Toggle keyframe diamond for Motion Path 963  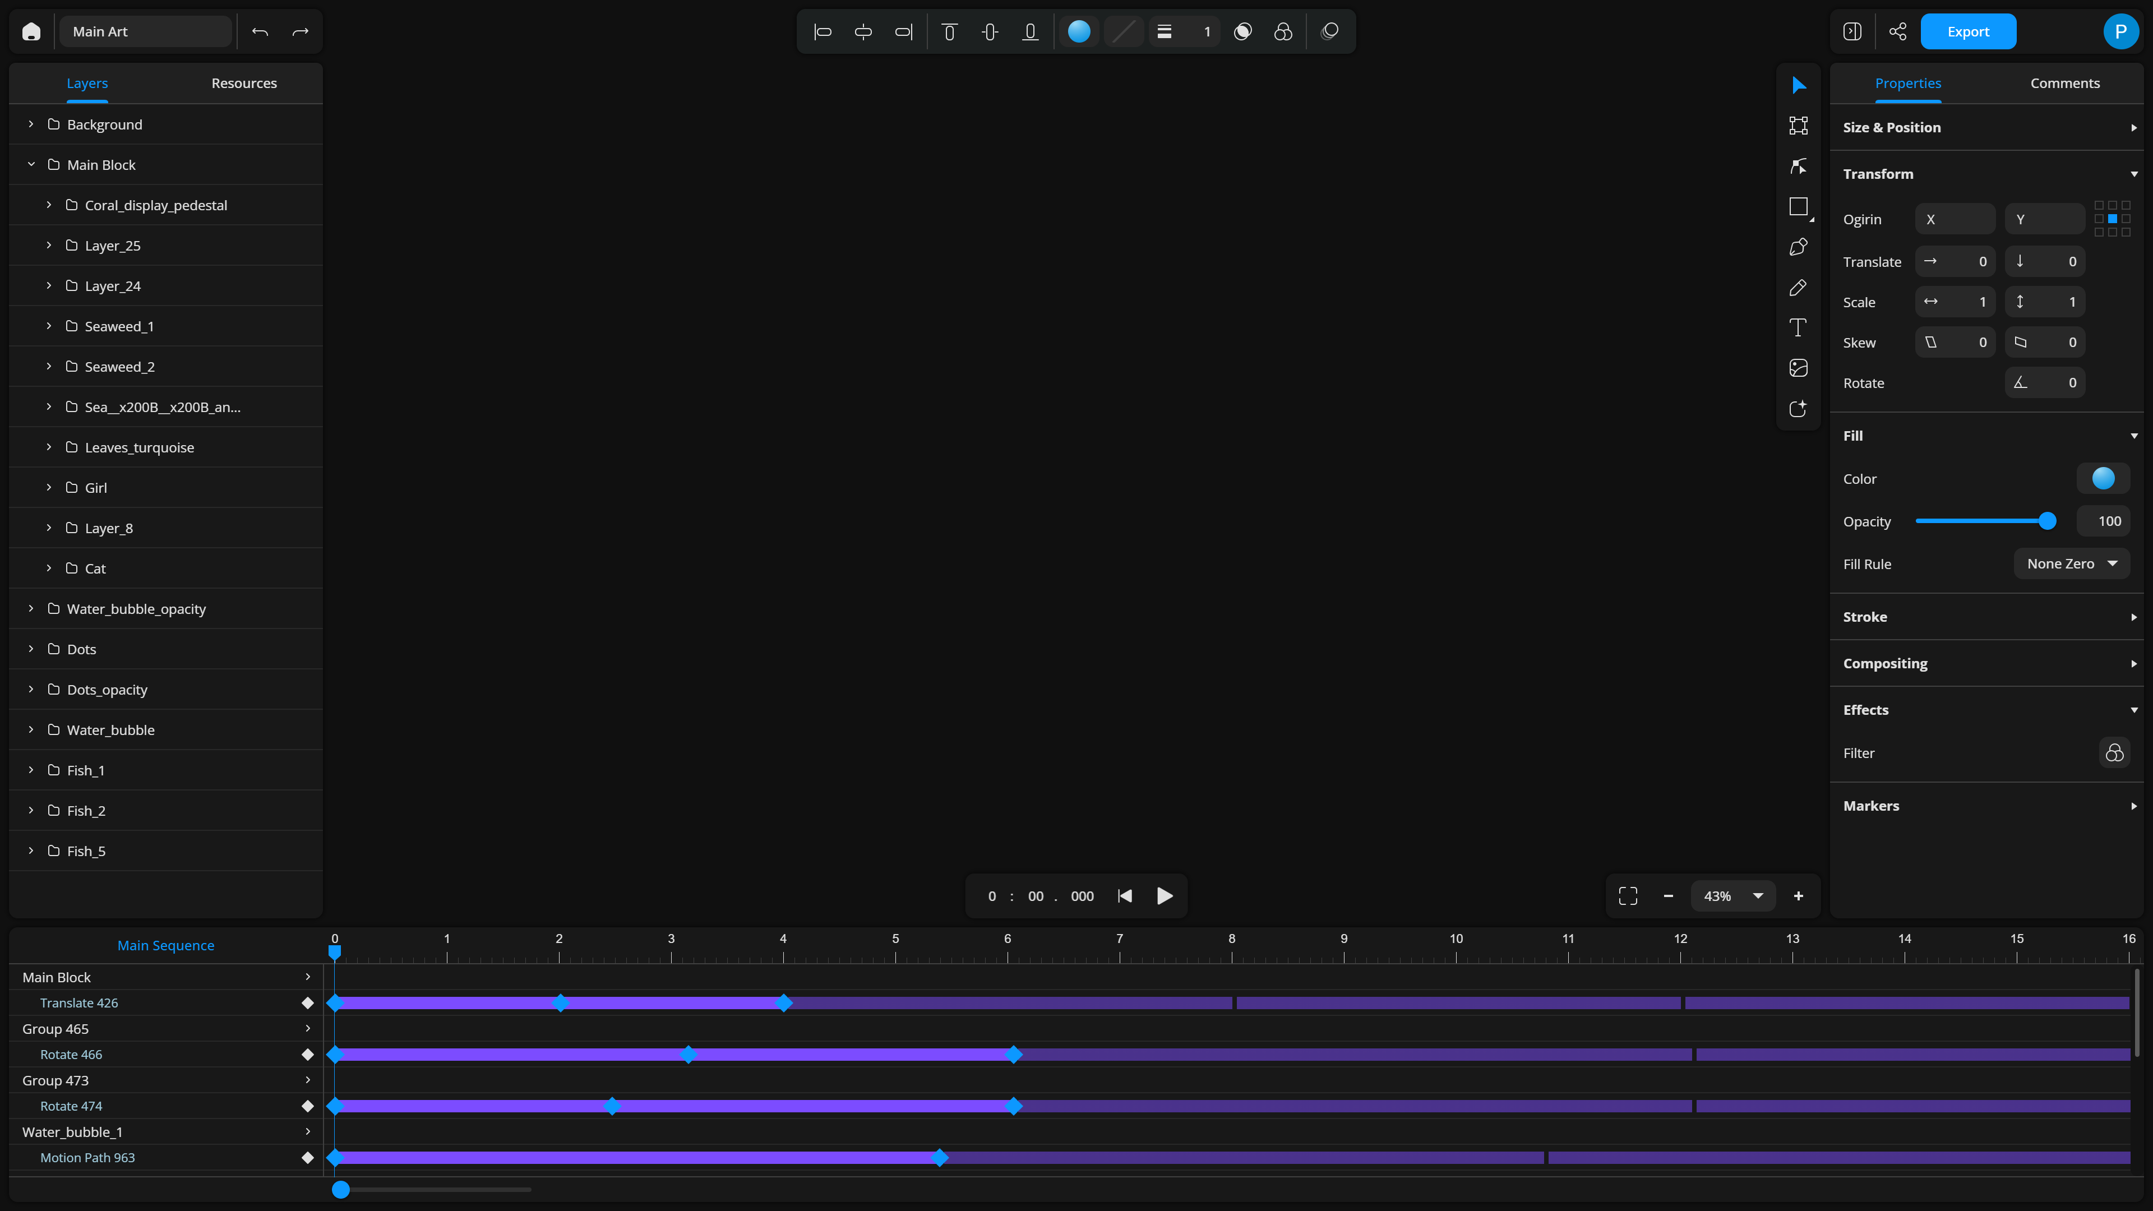pos(308,1158)
